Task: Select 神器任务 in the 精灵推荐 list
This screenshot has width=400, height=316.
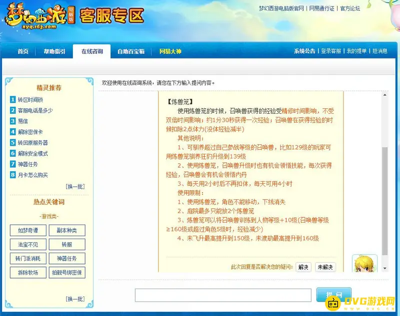Action: click(x=27, y=164)
